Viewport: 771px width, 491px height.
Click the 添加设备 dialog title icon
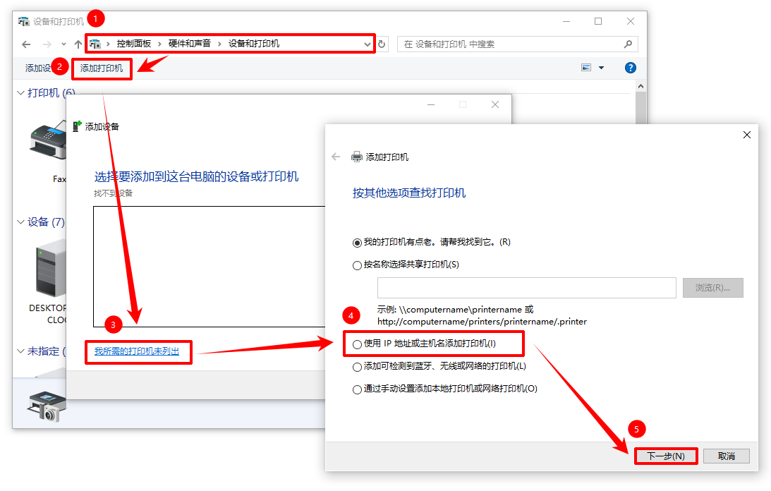point(77,126)
